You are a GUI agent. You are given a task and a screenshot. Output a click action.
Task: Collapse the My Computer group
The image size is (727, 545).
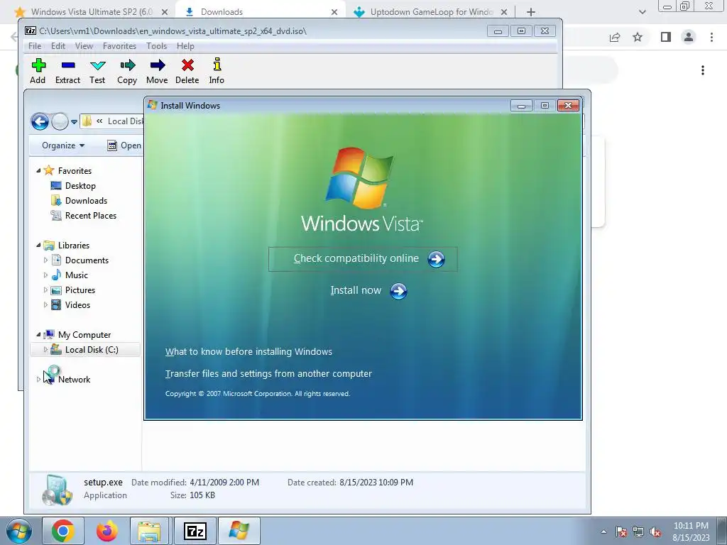38,335
